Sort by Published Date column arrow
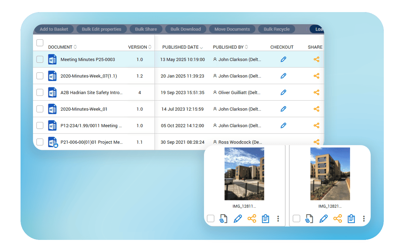The image size is (404, 252). 201,47
